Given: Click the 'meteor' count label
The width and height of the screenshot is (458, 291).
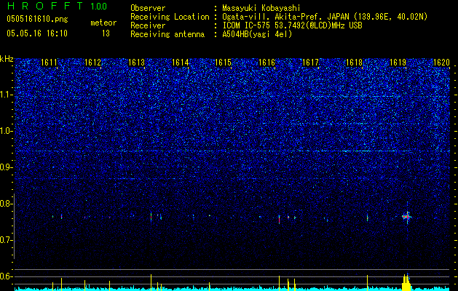Looking at the screenshot, I should [103, 23].
